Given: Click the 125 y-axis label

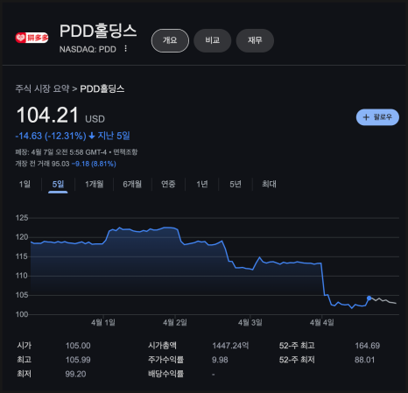Looking at the screenshot, I should click(22, 218).
